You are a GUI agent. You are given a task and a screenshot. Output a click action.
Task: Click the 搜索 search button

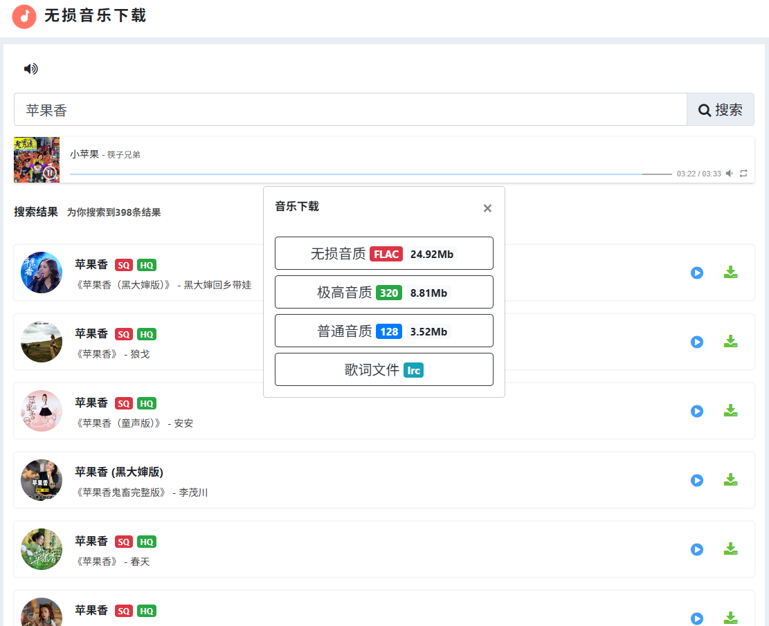coord(720,110)
